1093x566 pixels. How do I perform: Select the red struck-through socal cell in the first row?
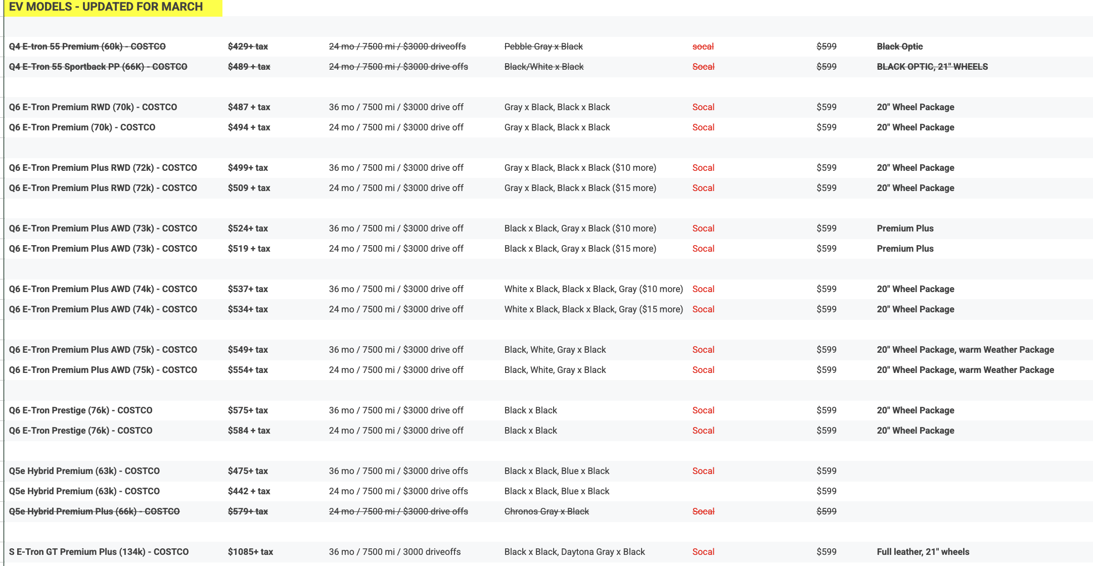click(703, 46)
